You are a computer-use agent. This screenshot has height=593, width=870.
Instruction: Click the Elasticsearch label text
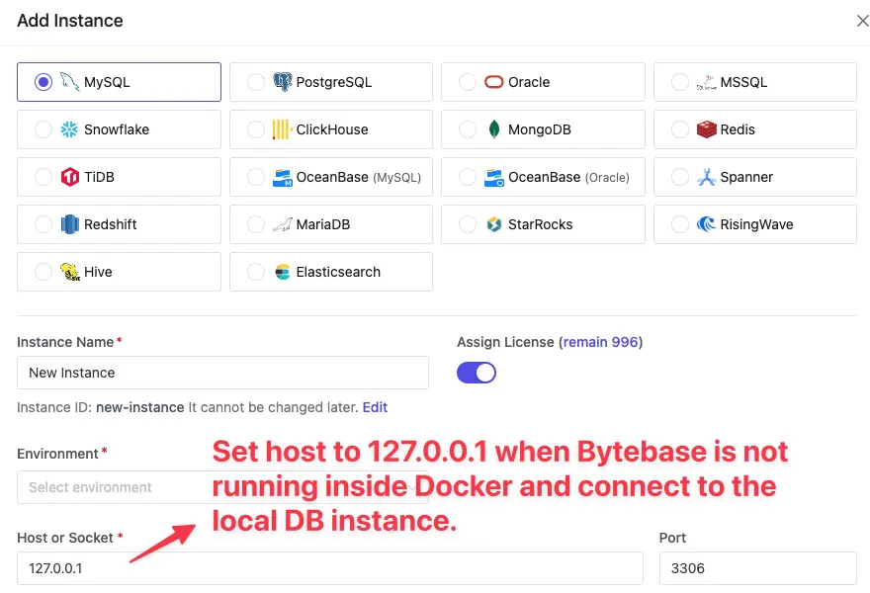tap(338, 272)
